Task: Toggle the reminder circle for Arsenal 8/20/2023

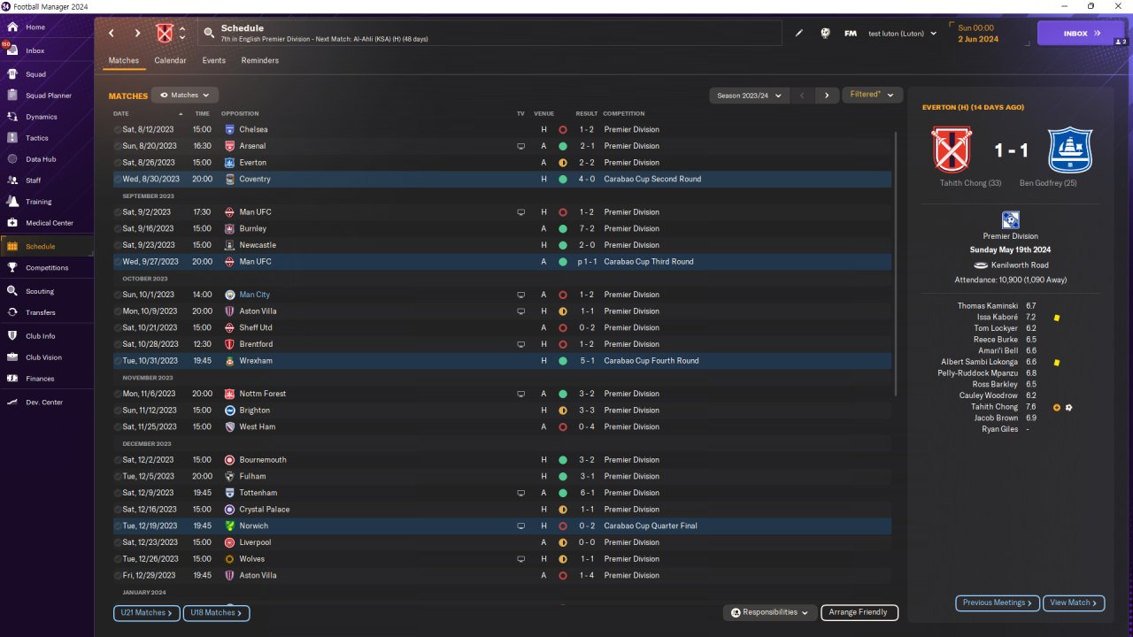Action: [x=118, y=146]
